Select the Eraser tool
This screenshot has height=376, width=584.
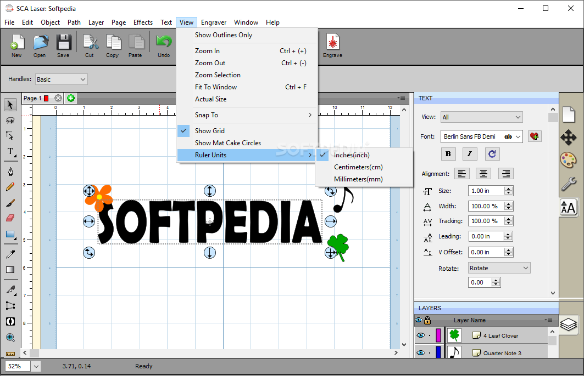(10, 218)
